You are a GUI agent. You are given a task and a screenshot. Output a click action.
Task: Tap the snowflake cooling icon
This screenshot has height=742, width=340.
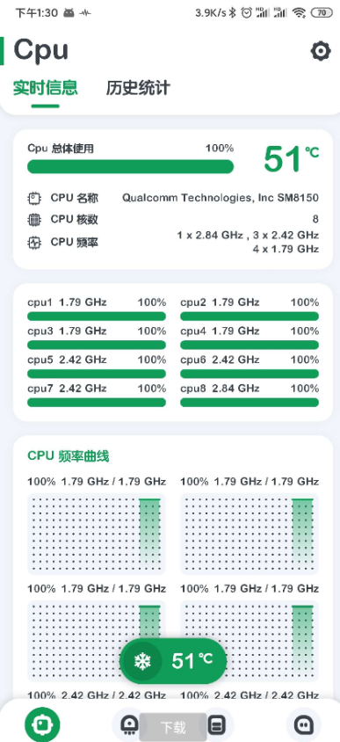coord(141,661)
